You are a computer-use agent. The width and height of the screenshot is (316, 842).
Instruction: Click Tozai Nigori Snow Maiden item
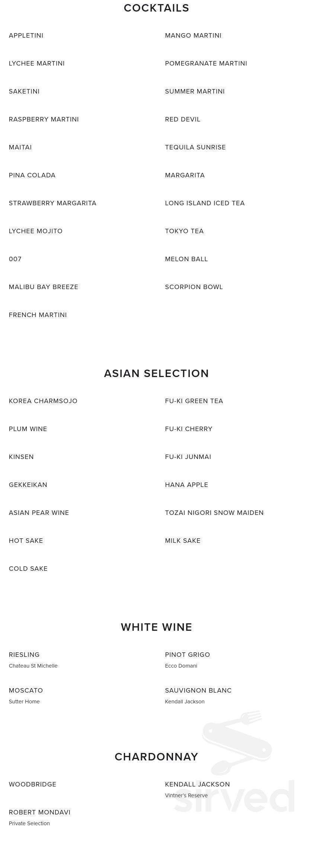(214, 513)
